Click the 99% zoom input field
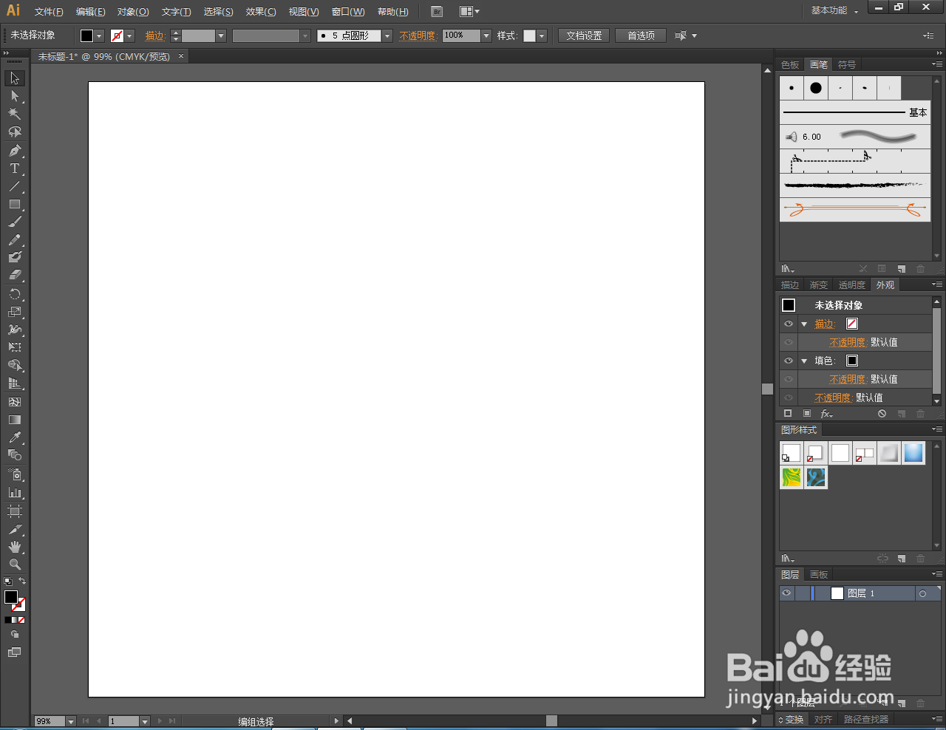This screenshot has width=946, height=730. pyautogui.click(x=50, y=721)
